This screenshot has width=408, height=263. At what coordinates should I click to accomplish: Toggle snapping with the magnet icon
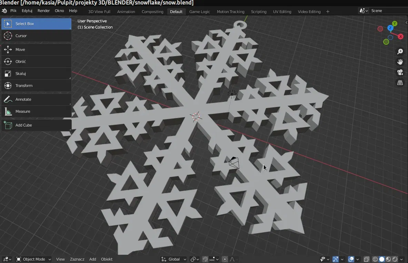[205, 259]
